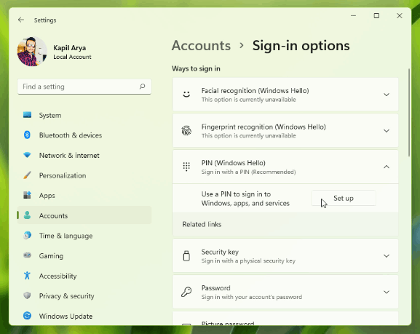
Task: Expand the Security key chevron
Action: click(387, 256)
